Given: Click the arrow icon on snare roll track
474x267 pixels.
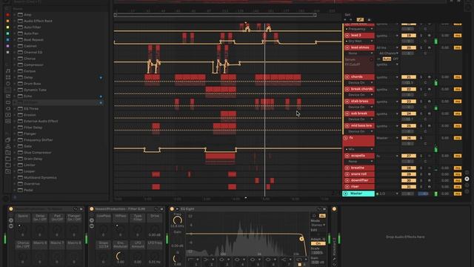Looking at the screenshot, I should pos(347,174).
